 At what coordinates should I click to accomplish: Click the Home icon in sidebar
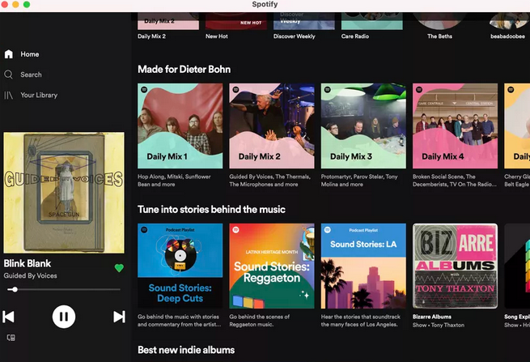point(9,54)
